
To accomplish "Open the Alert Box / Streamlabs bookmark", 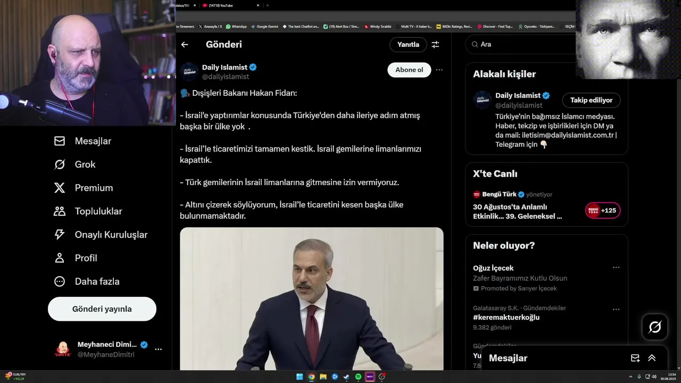I will (x=341, y=26).
